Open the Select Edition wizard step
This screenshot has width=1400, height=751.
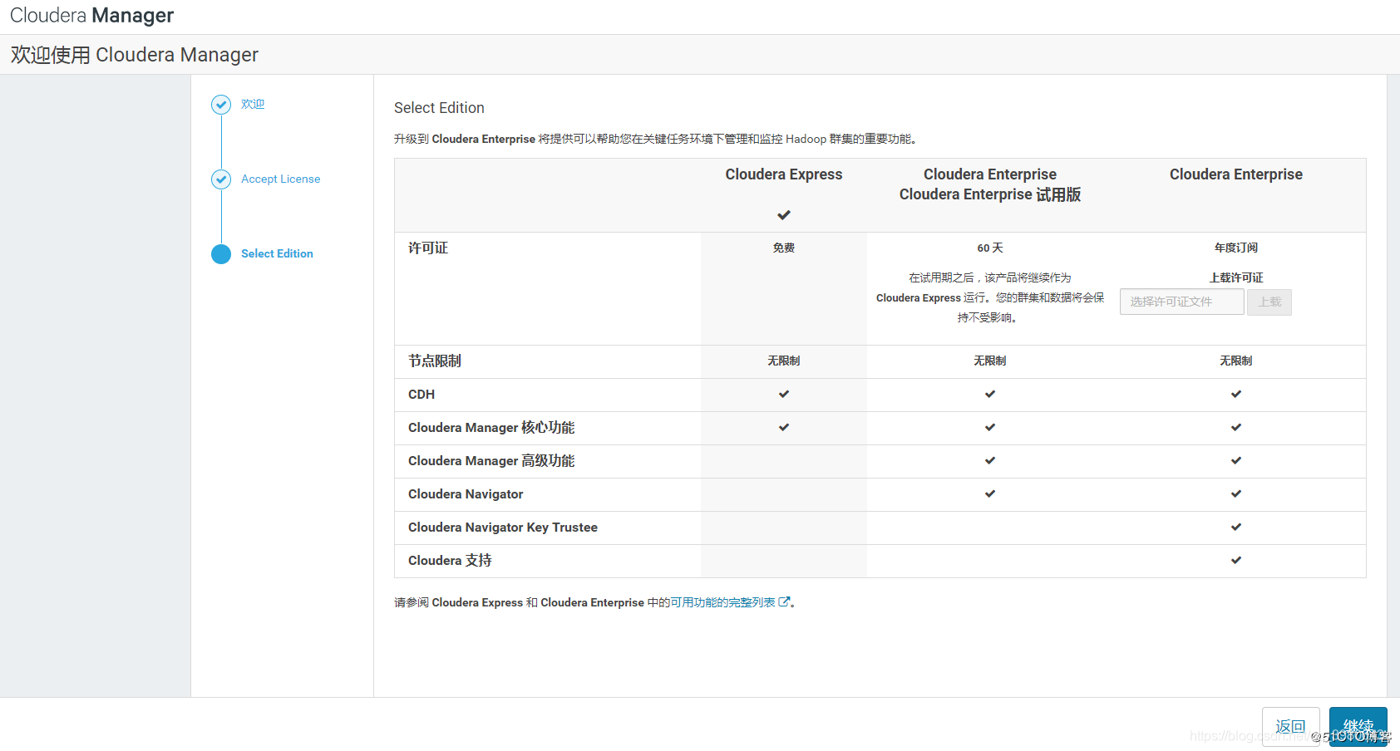tap(277, 253)
